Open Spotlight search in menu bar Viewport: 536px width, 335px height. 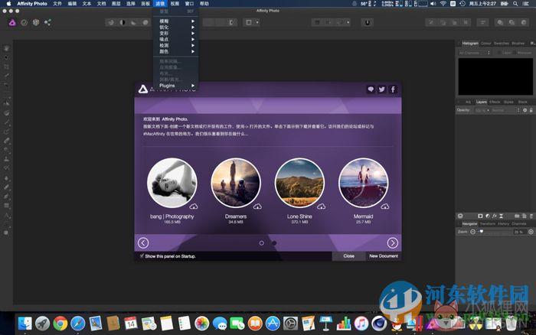click(515, 4)
